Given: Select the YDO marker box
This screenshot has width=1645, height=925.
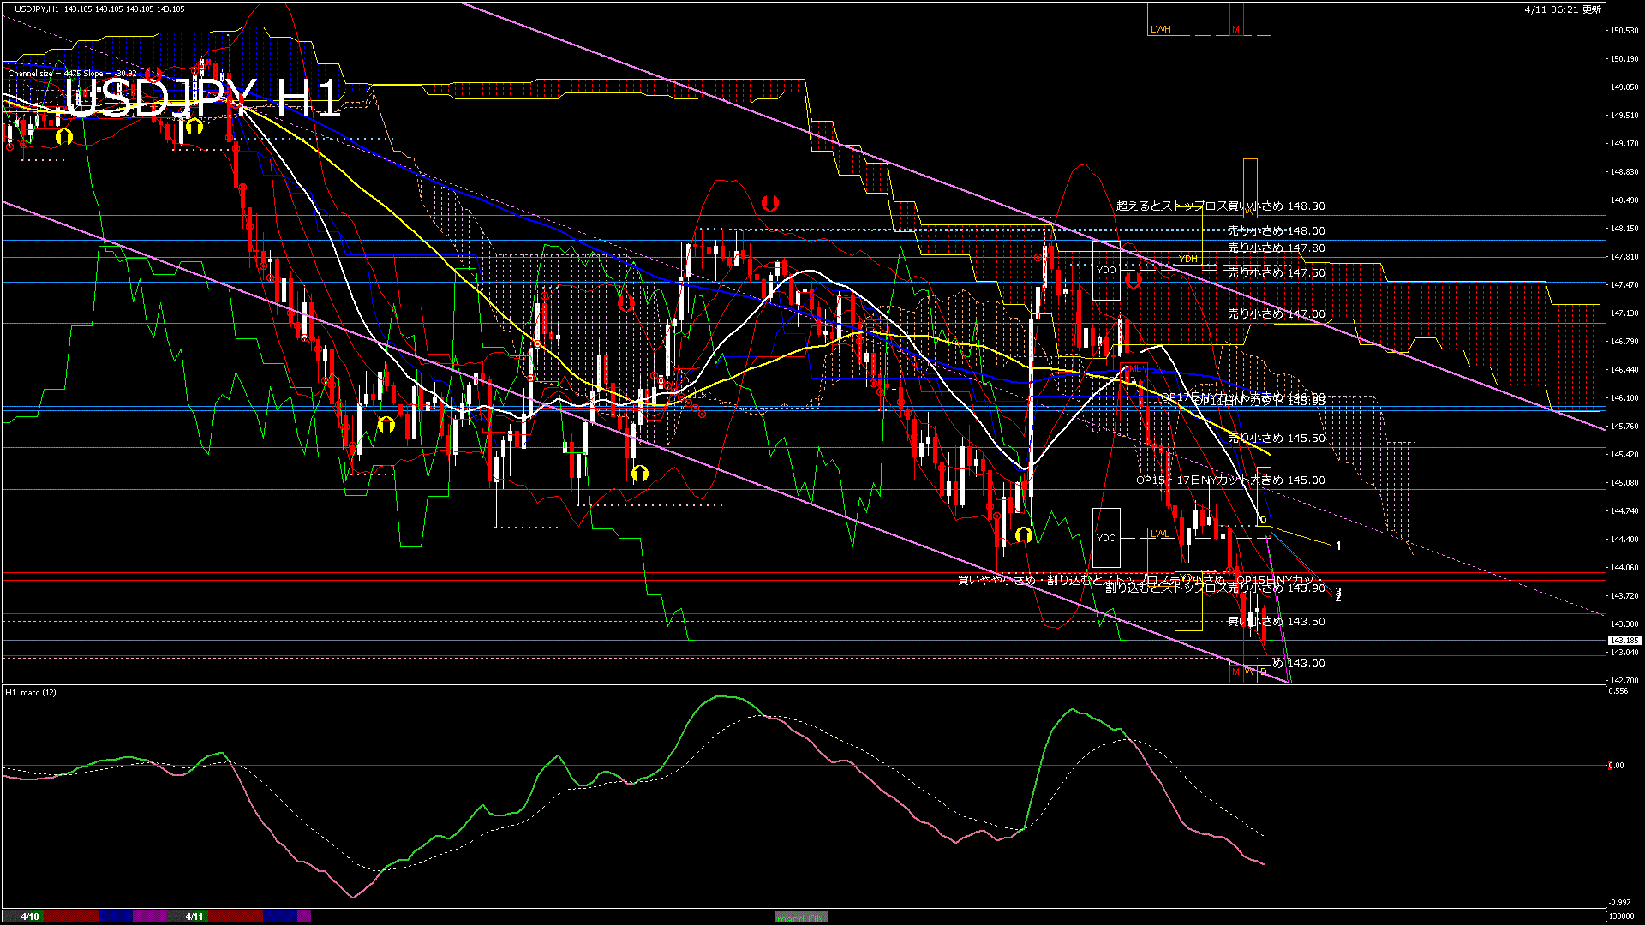Looking at the screenshot, I should [x=1106, y=270].
